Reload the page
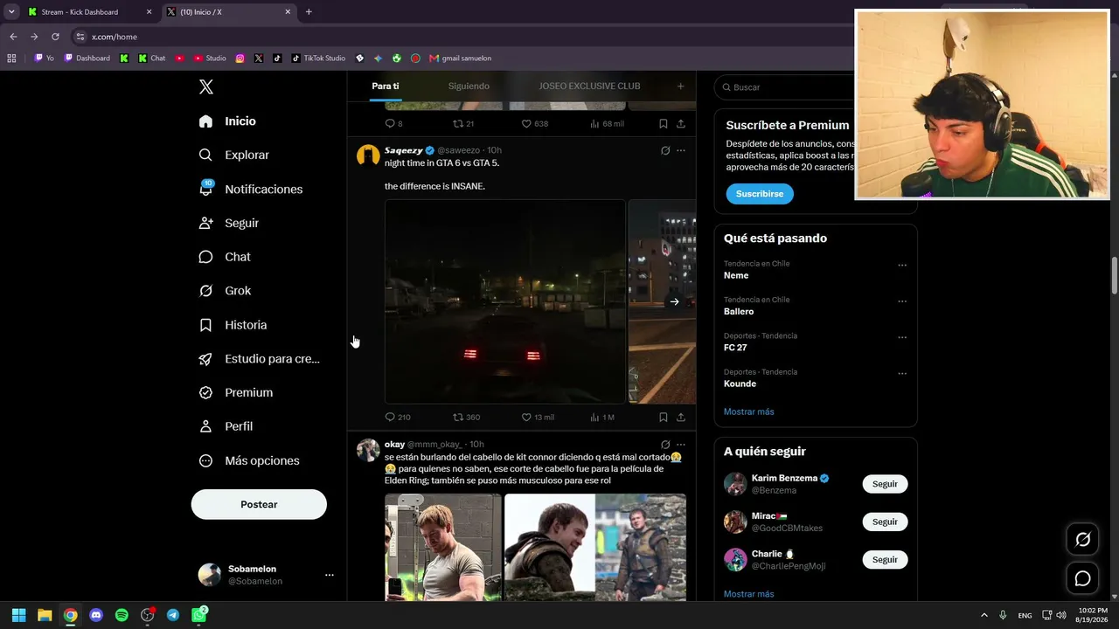The height and width of the screenshot is (629, 1119). (55, 37)
